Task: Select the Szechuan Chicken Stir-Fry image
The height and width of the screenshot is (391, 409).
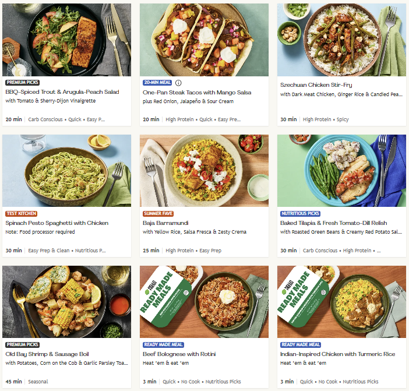Action: [x=341, y=40]
